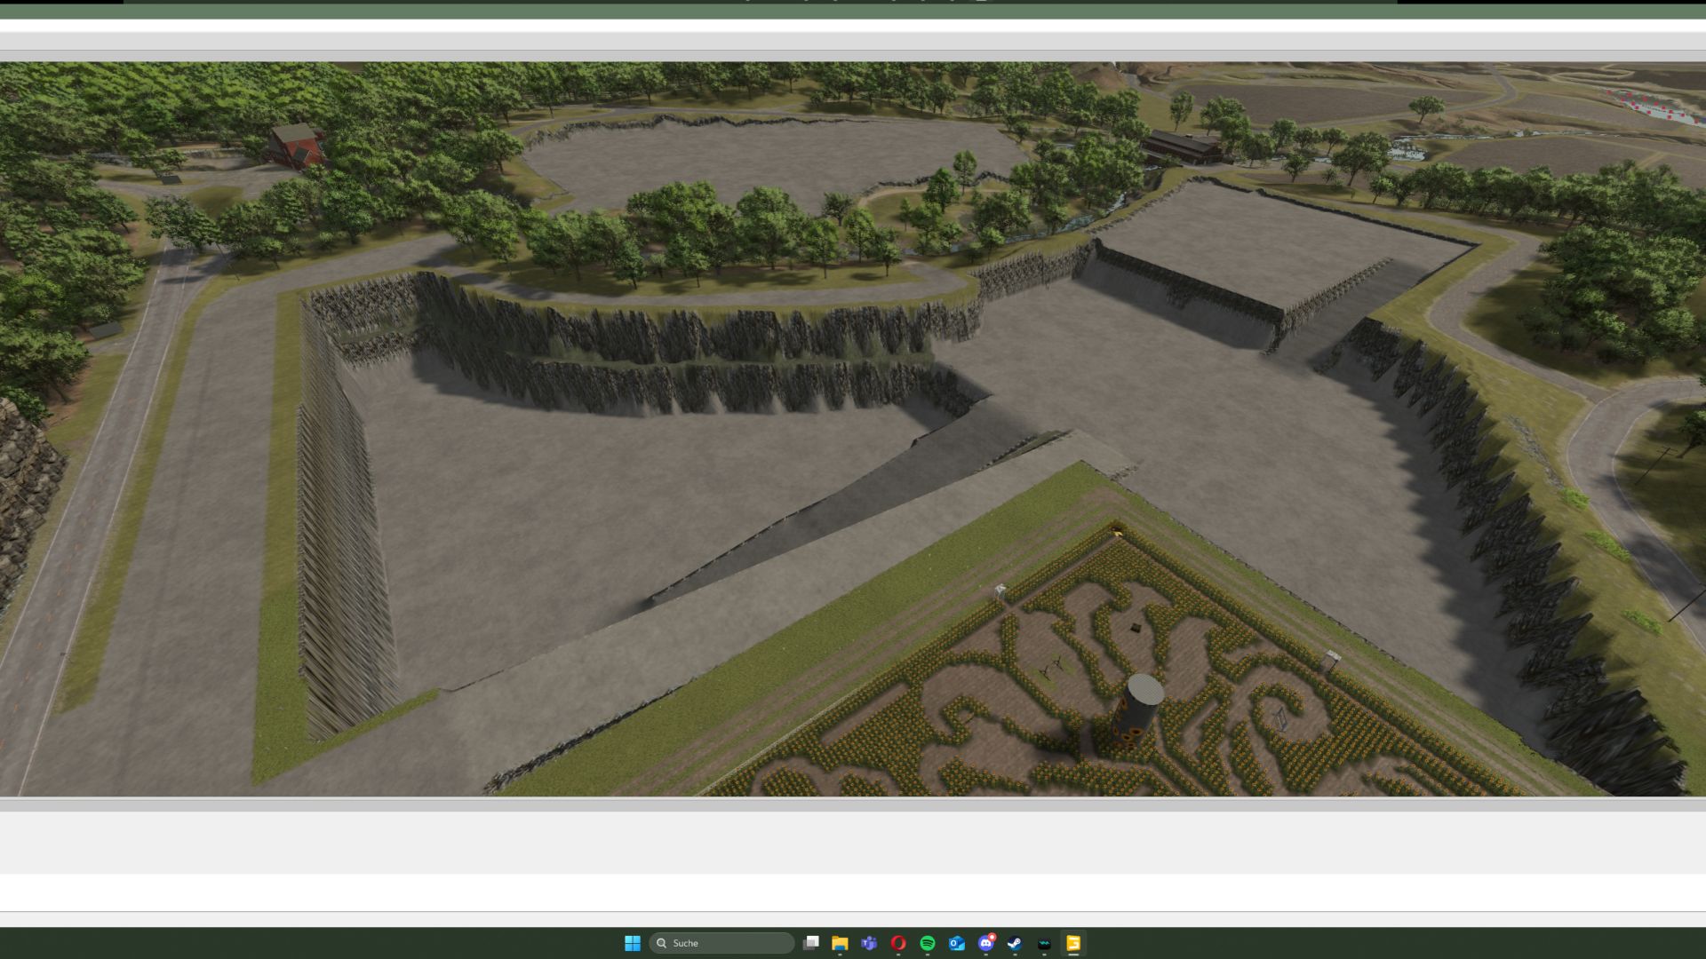Select the dark farm building near trees
Viewport: 1706px width, 959px height.
point(1183,147)
